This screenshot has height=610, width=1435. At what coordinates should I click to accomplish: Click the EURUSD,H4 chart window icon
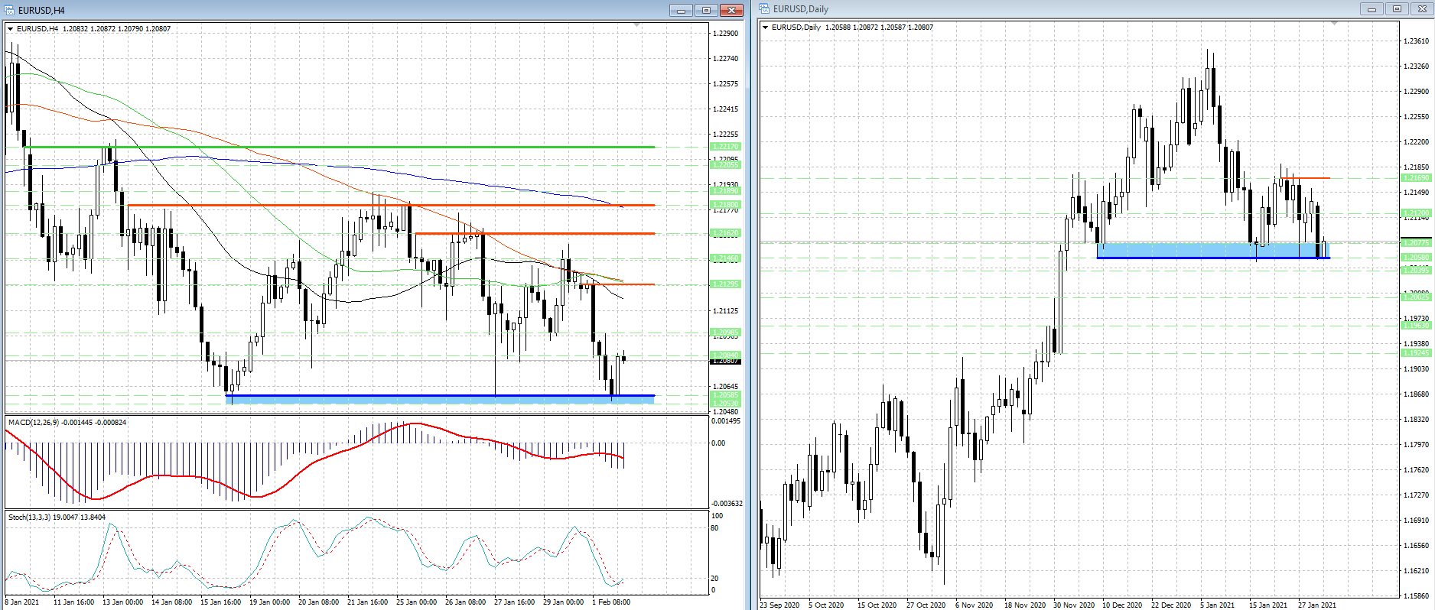(x=10, y=10)
